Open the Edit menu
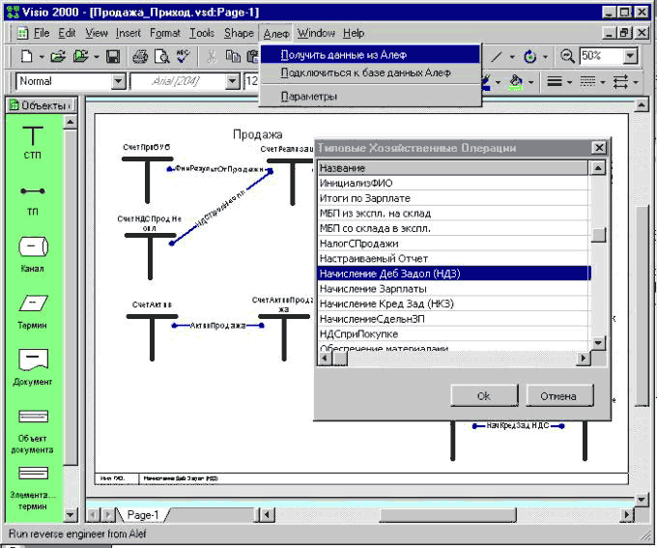This screenshot has width=657, height=548. click(x=67, y=33)
